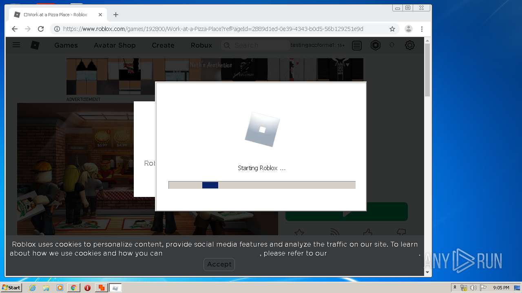Reload the Roblox page
This screenshot has height=293, width=522.
coord(41,29)
